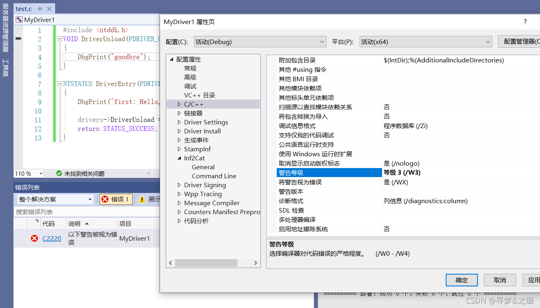Click the 错误列表 panel title
The width and height of the screenshot is (540, 308).
point(27,187)
